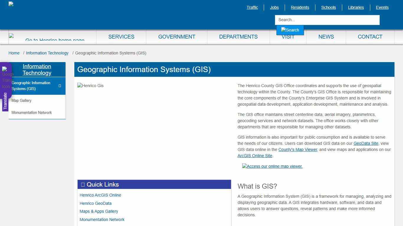Select Map Gallery in the sidebar
The image size is (403, 226).
(21, 100)
